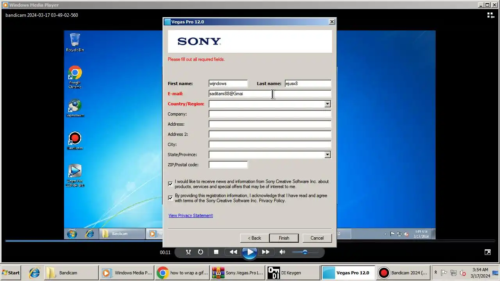Viewport: 500px width, 281px height.
Task: Open Action Center flag tray icon
Action: point(444,273)
